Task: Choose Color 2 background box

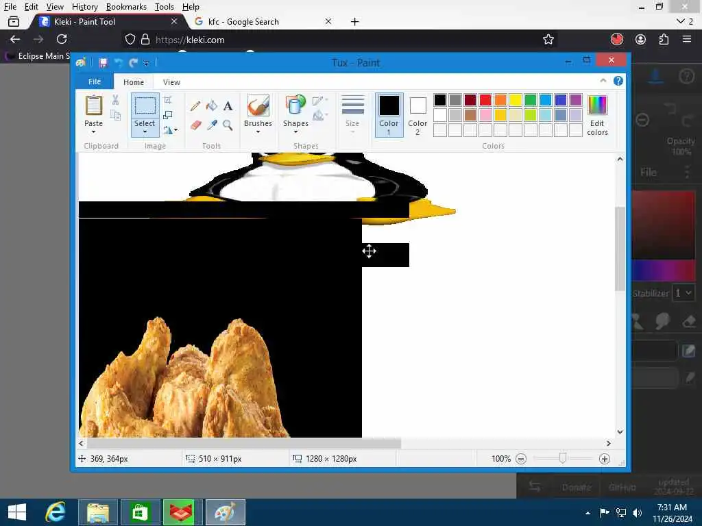Action: point(417,115)
